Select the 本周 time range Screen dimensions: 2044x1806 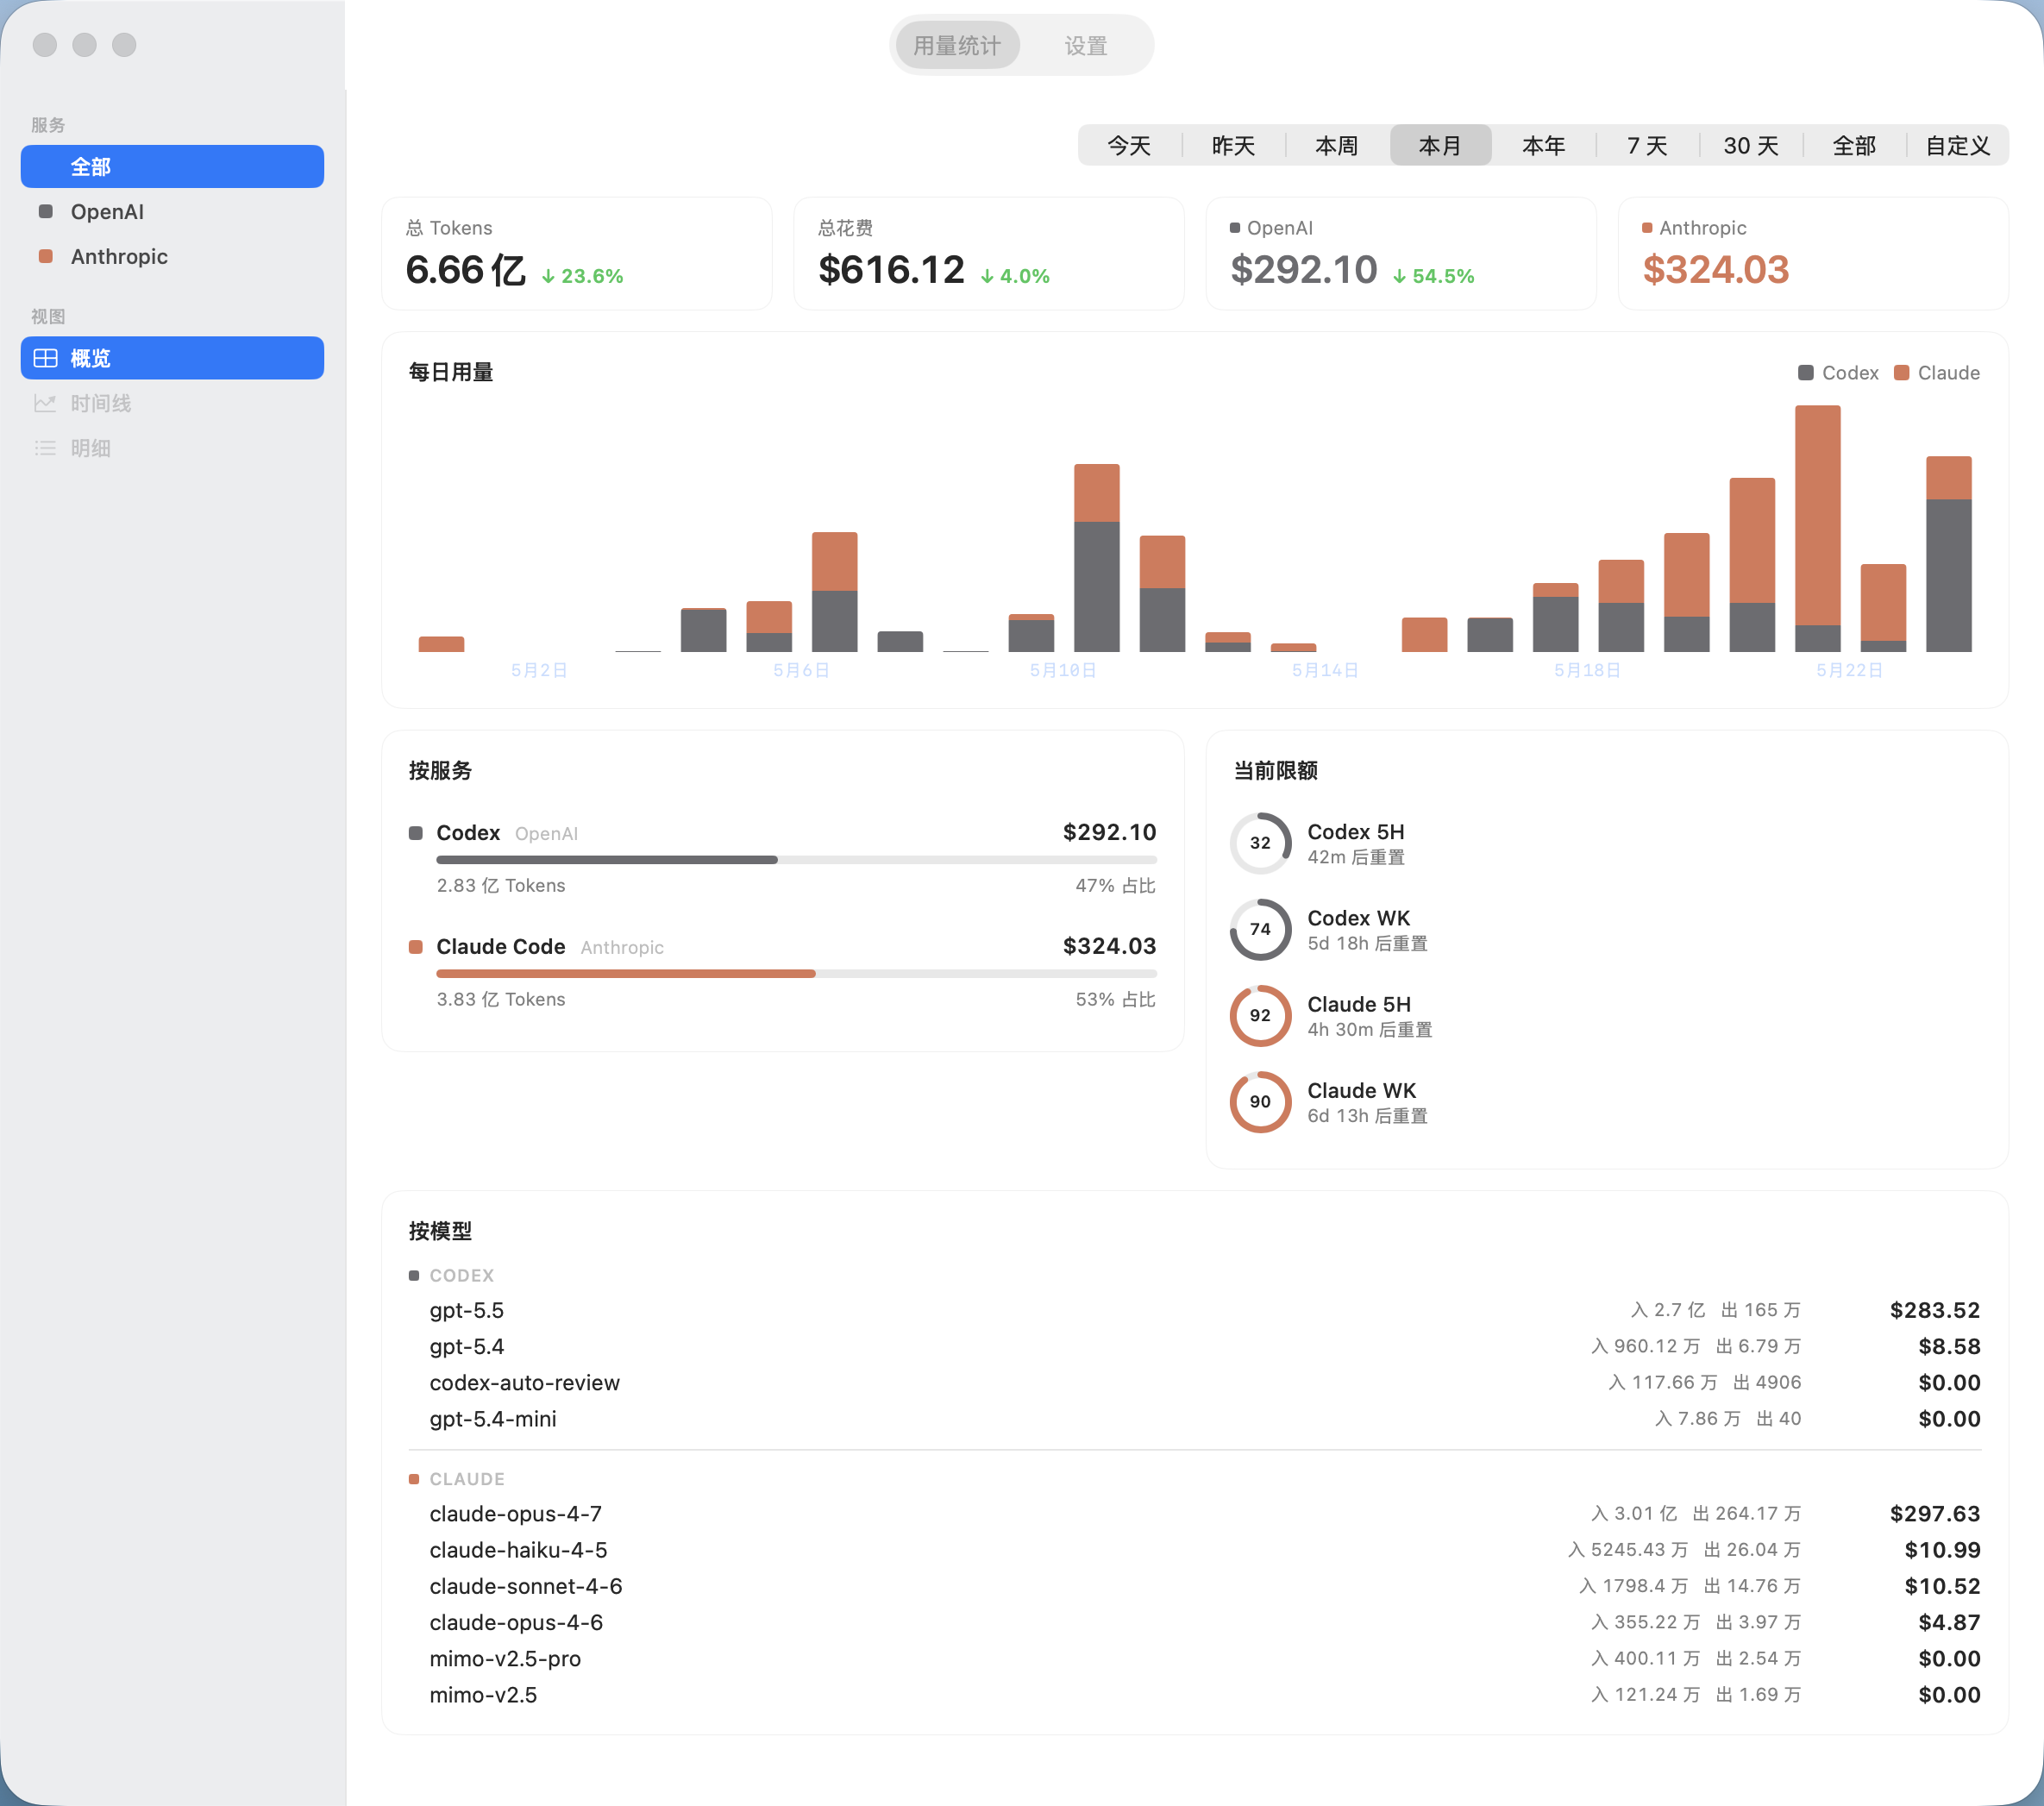1337,146
